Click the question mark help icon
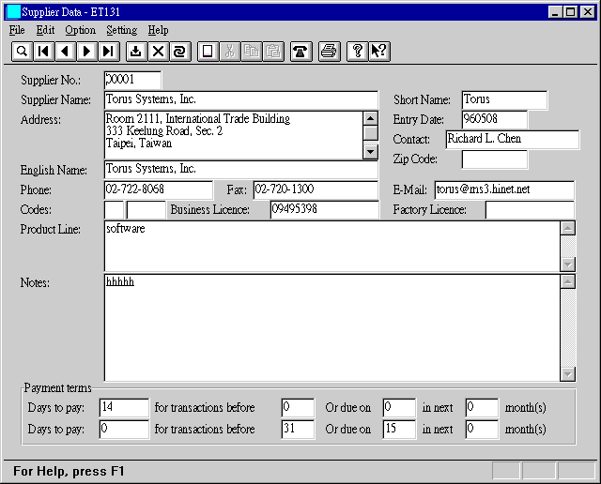Image resolution: width=601 pixels, height=484 pixels. click(x=357, y=52)
